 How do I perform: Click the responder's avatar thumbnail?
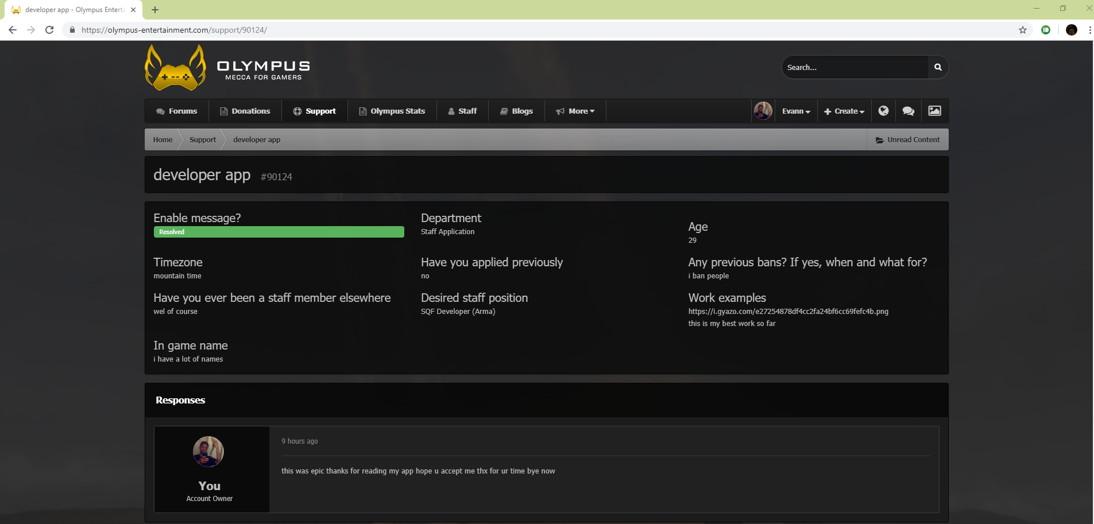coord(208,452)
